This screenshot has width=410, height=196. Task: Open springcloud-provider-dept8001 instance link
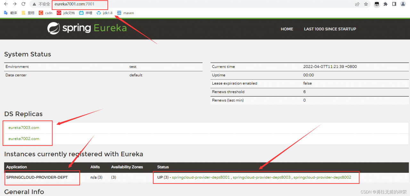(201, 177)
